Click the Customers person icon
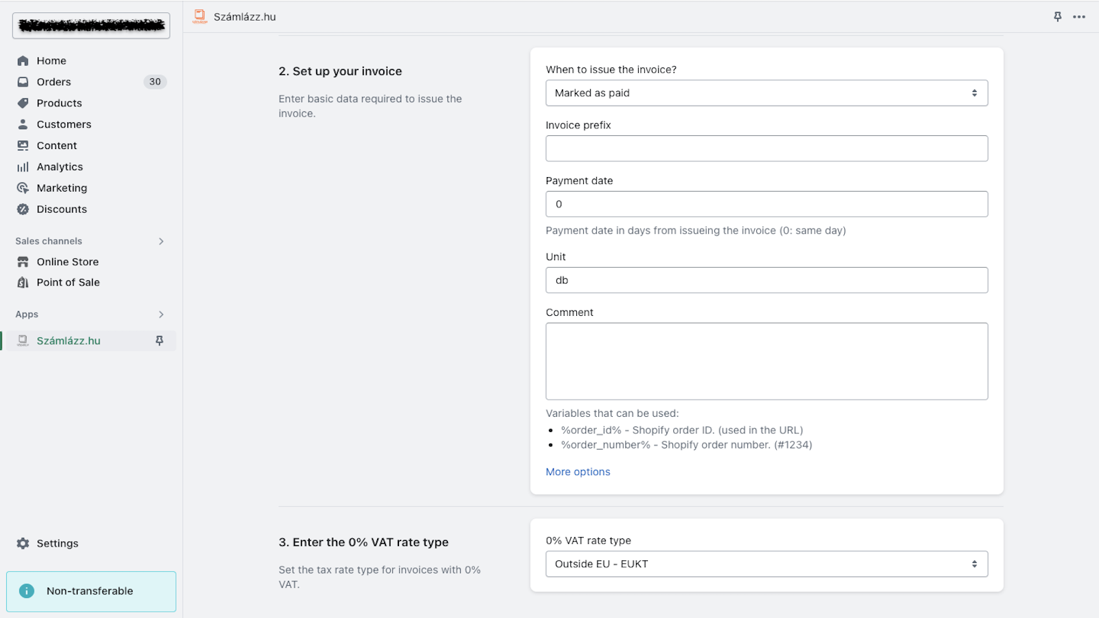Image resolution: width=1099 pixels, height=618 pixels. tap(23, 124)
